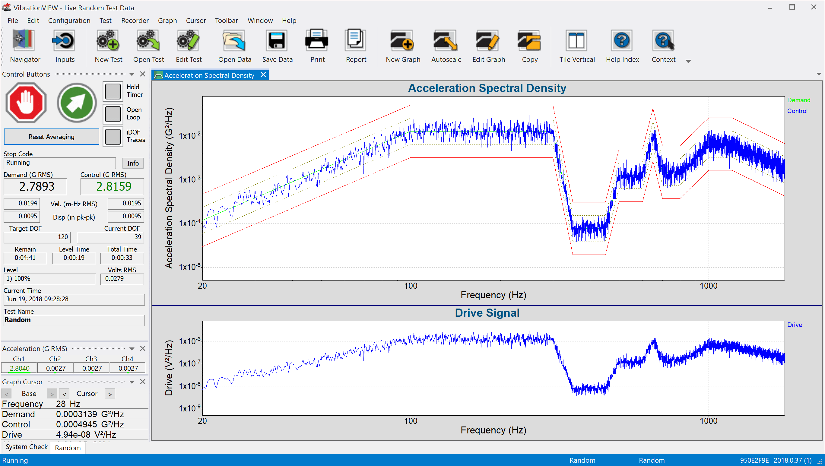Autoscale the graph display

tap(446, 45)
